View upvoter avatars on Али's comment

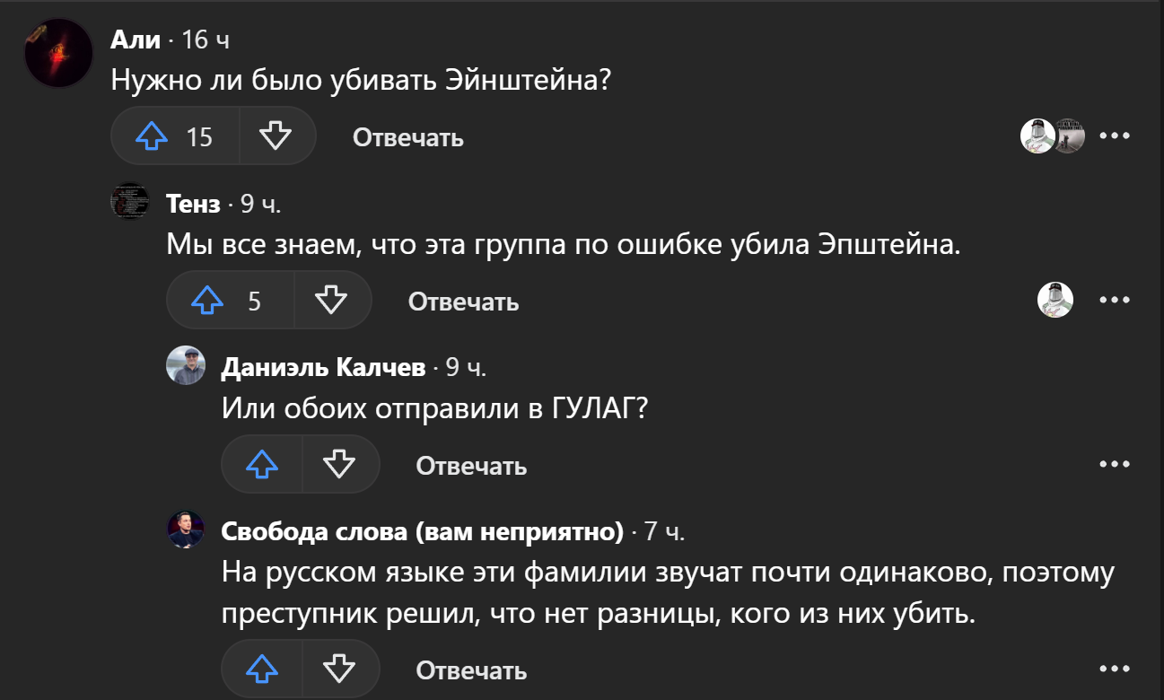tap(1053, 136)
